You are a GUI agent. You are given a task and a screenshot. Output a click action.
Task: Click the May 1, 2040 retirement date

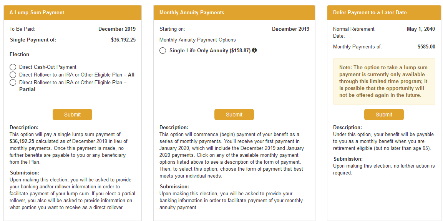(x=421, y=29)
